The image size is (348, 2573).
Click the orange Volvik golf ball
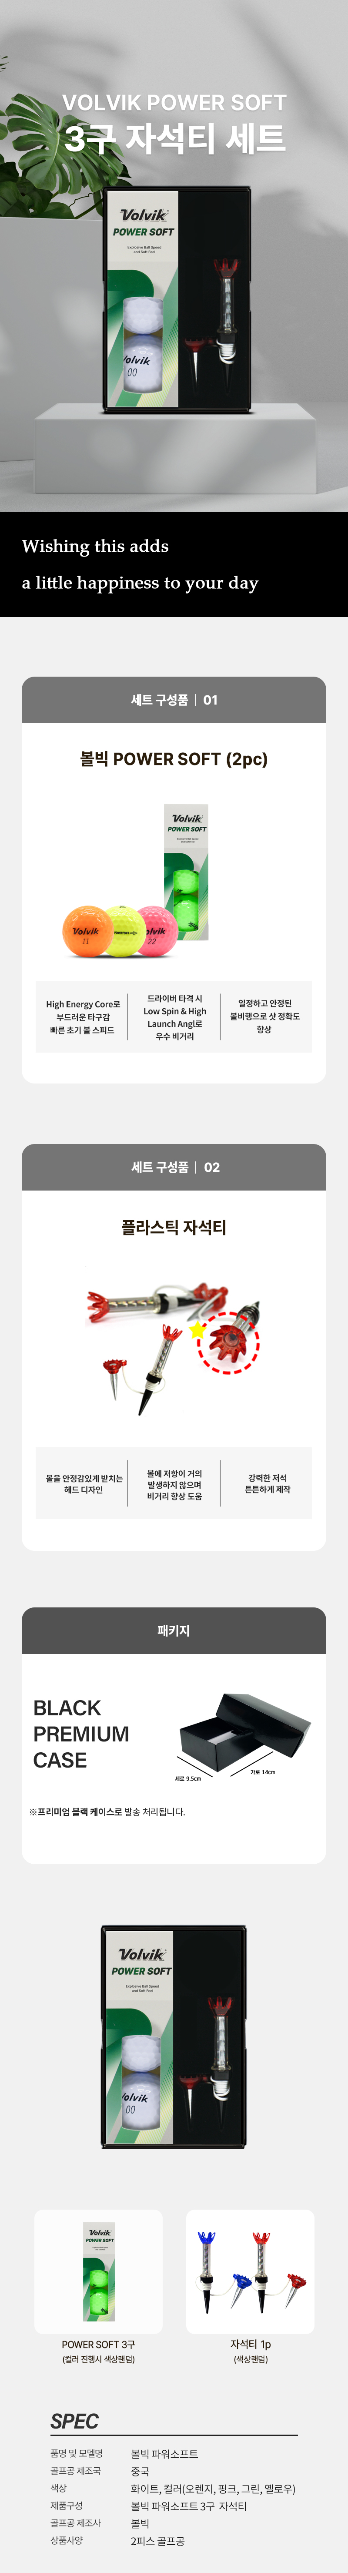coord(87,929)
